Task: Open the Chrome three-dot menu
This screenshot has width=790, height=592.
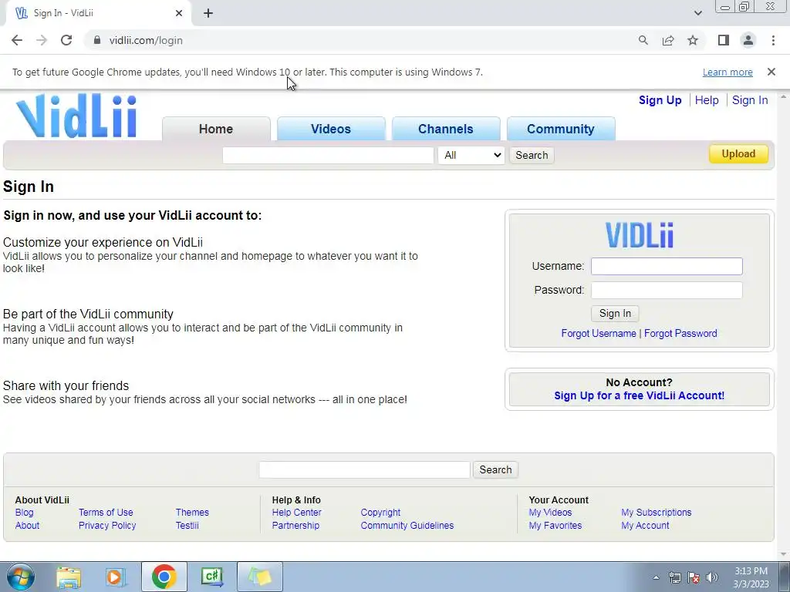Action: coord(773,40)
